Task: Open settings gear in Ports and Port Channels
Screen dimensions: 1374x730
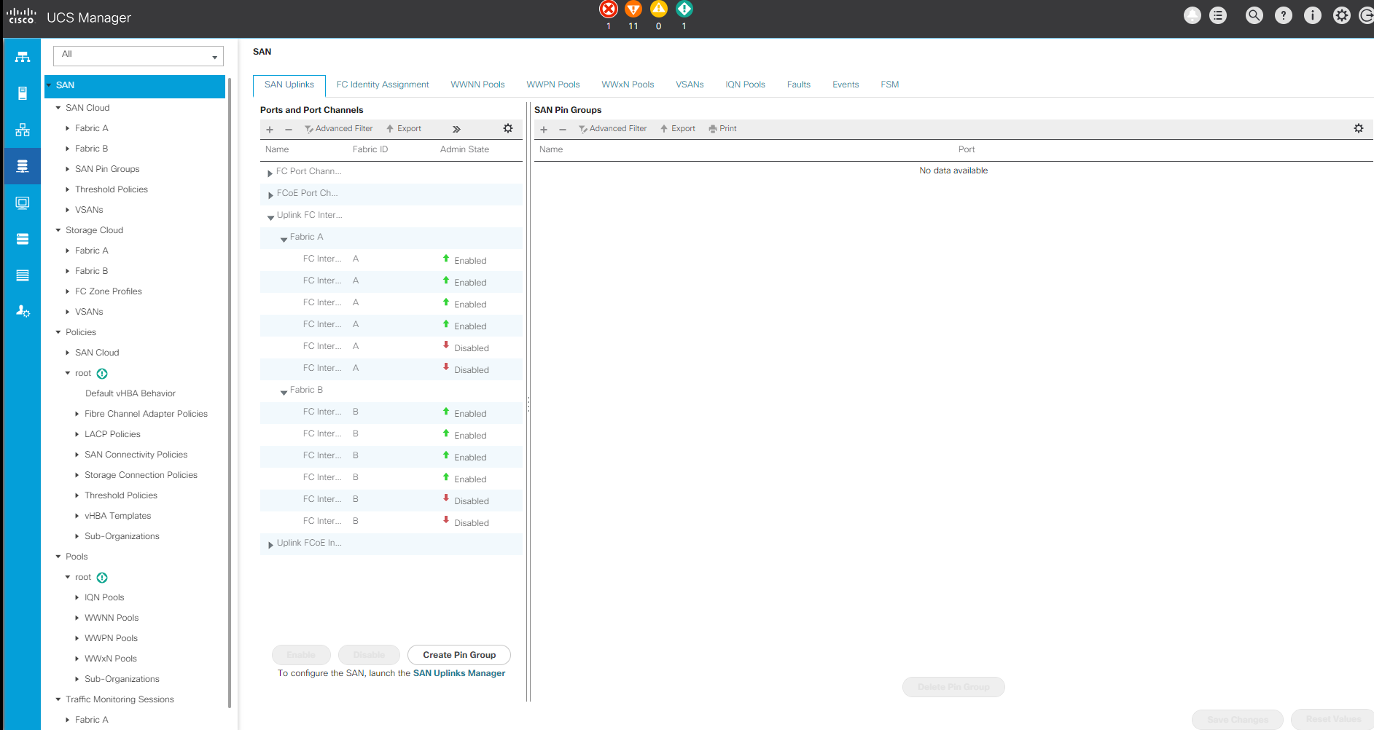Action: (x=508, y=128)
